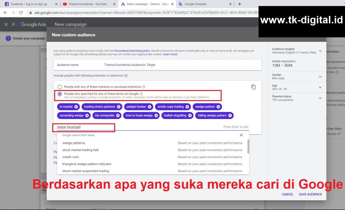Click the copy audience criteria icon
The height and width of the screenshot is (210, 345).
254,87
